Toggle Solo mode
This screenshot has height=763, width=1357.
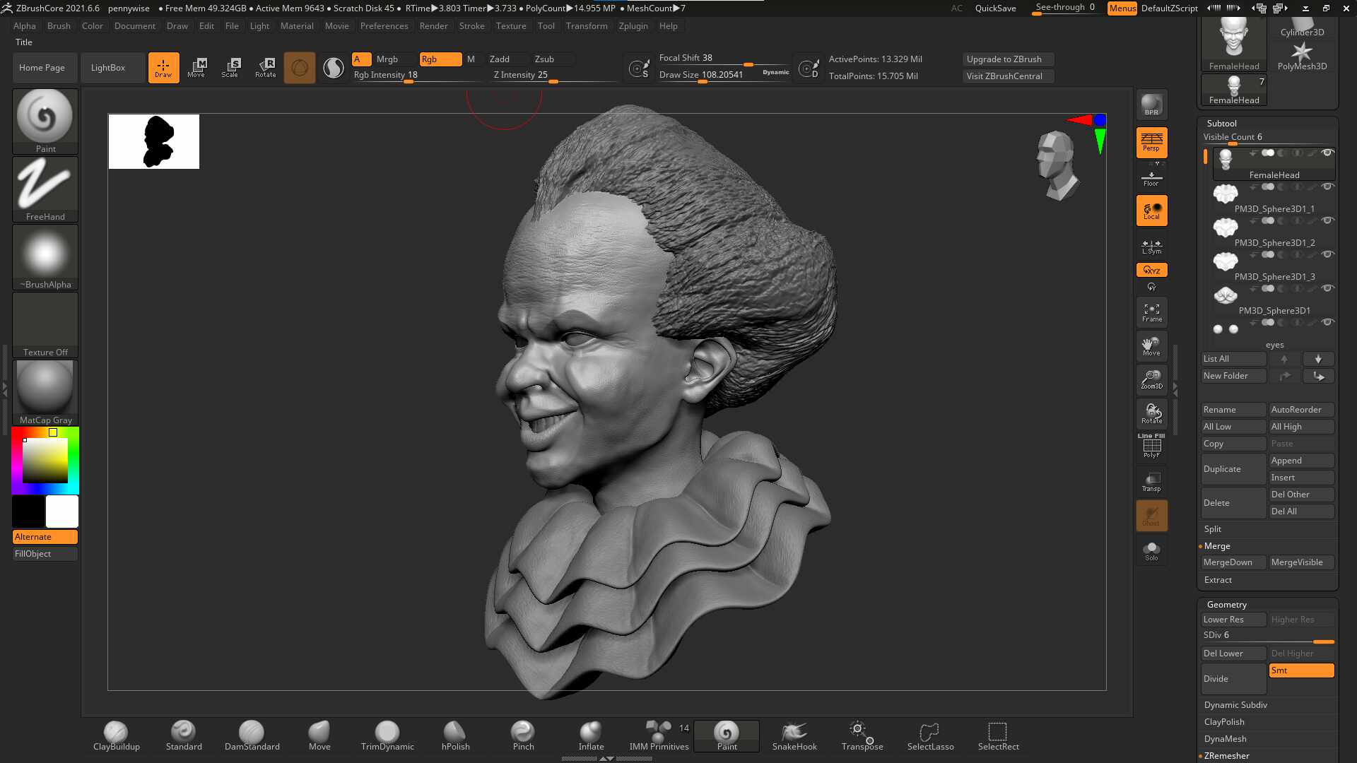coord(1151,551)
